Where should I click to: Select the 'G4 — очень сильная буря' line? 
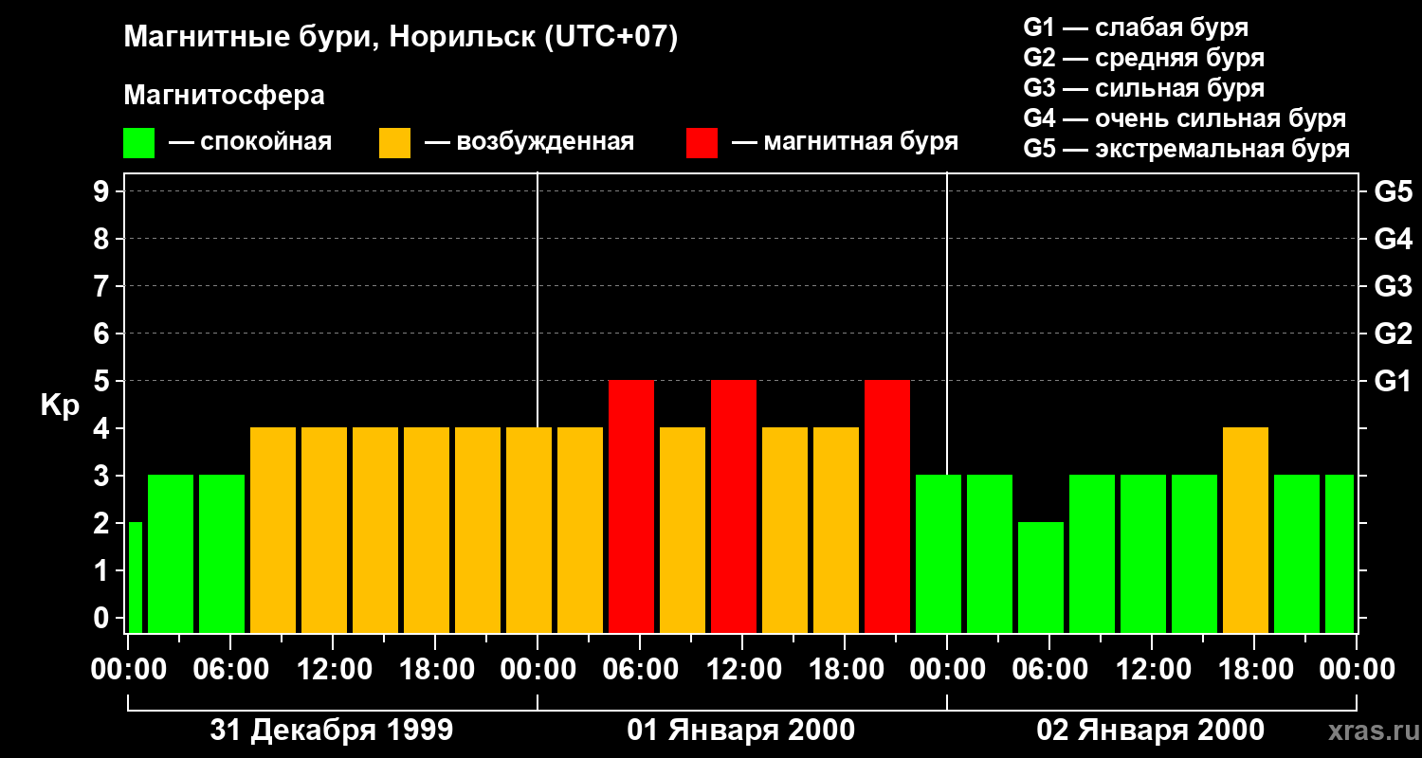[1185, 118]
